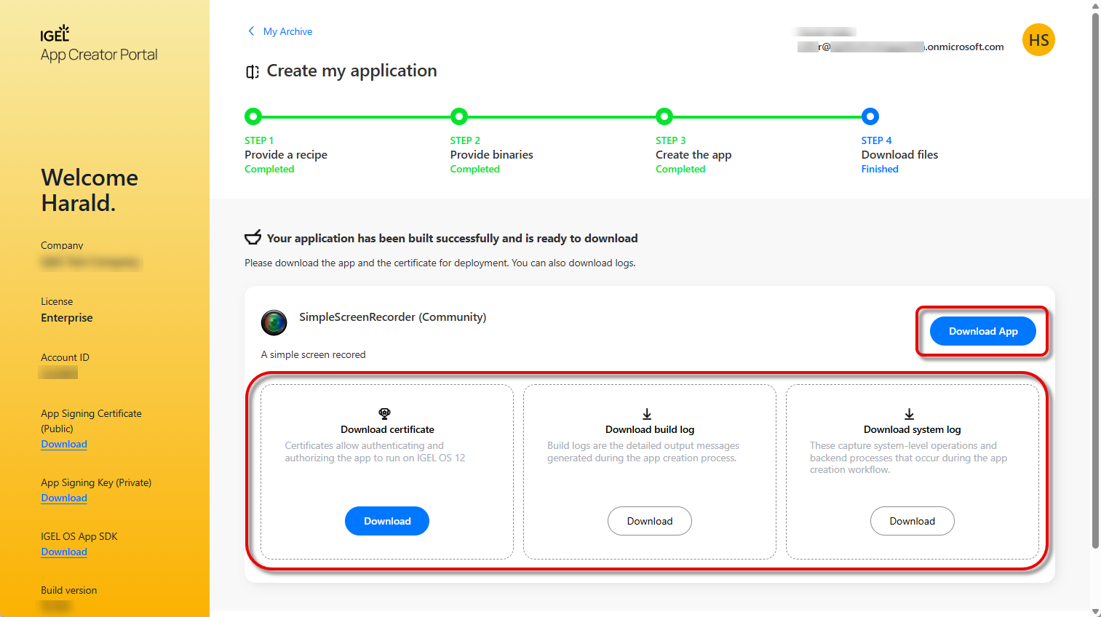Select the Step 3 Create the app marker
Viewport: 1101px width, 617px height.
664,116
